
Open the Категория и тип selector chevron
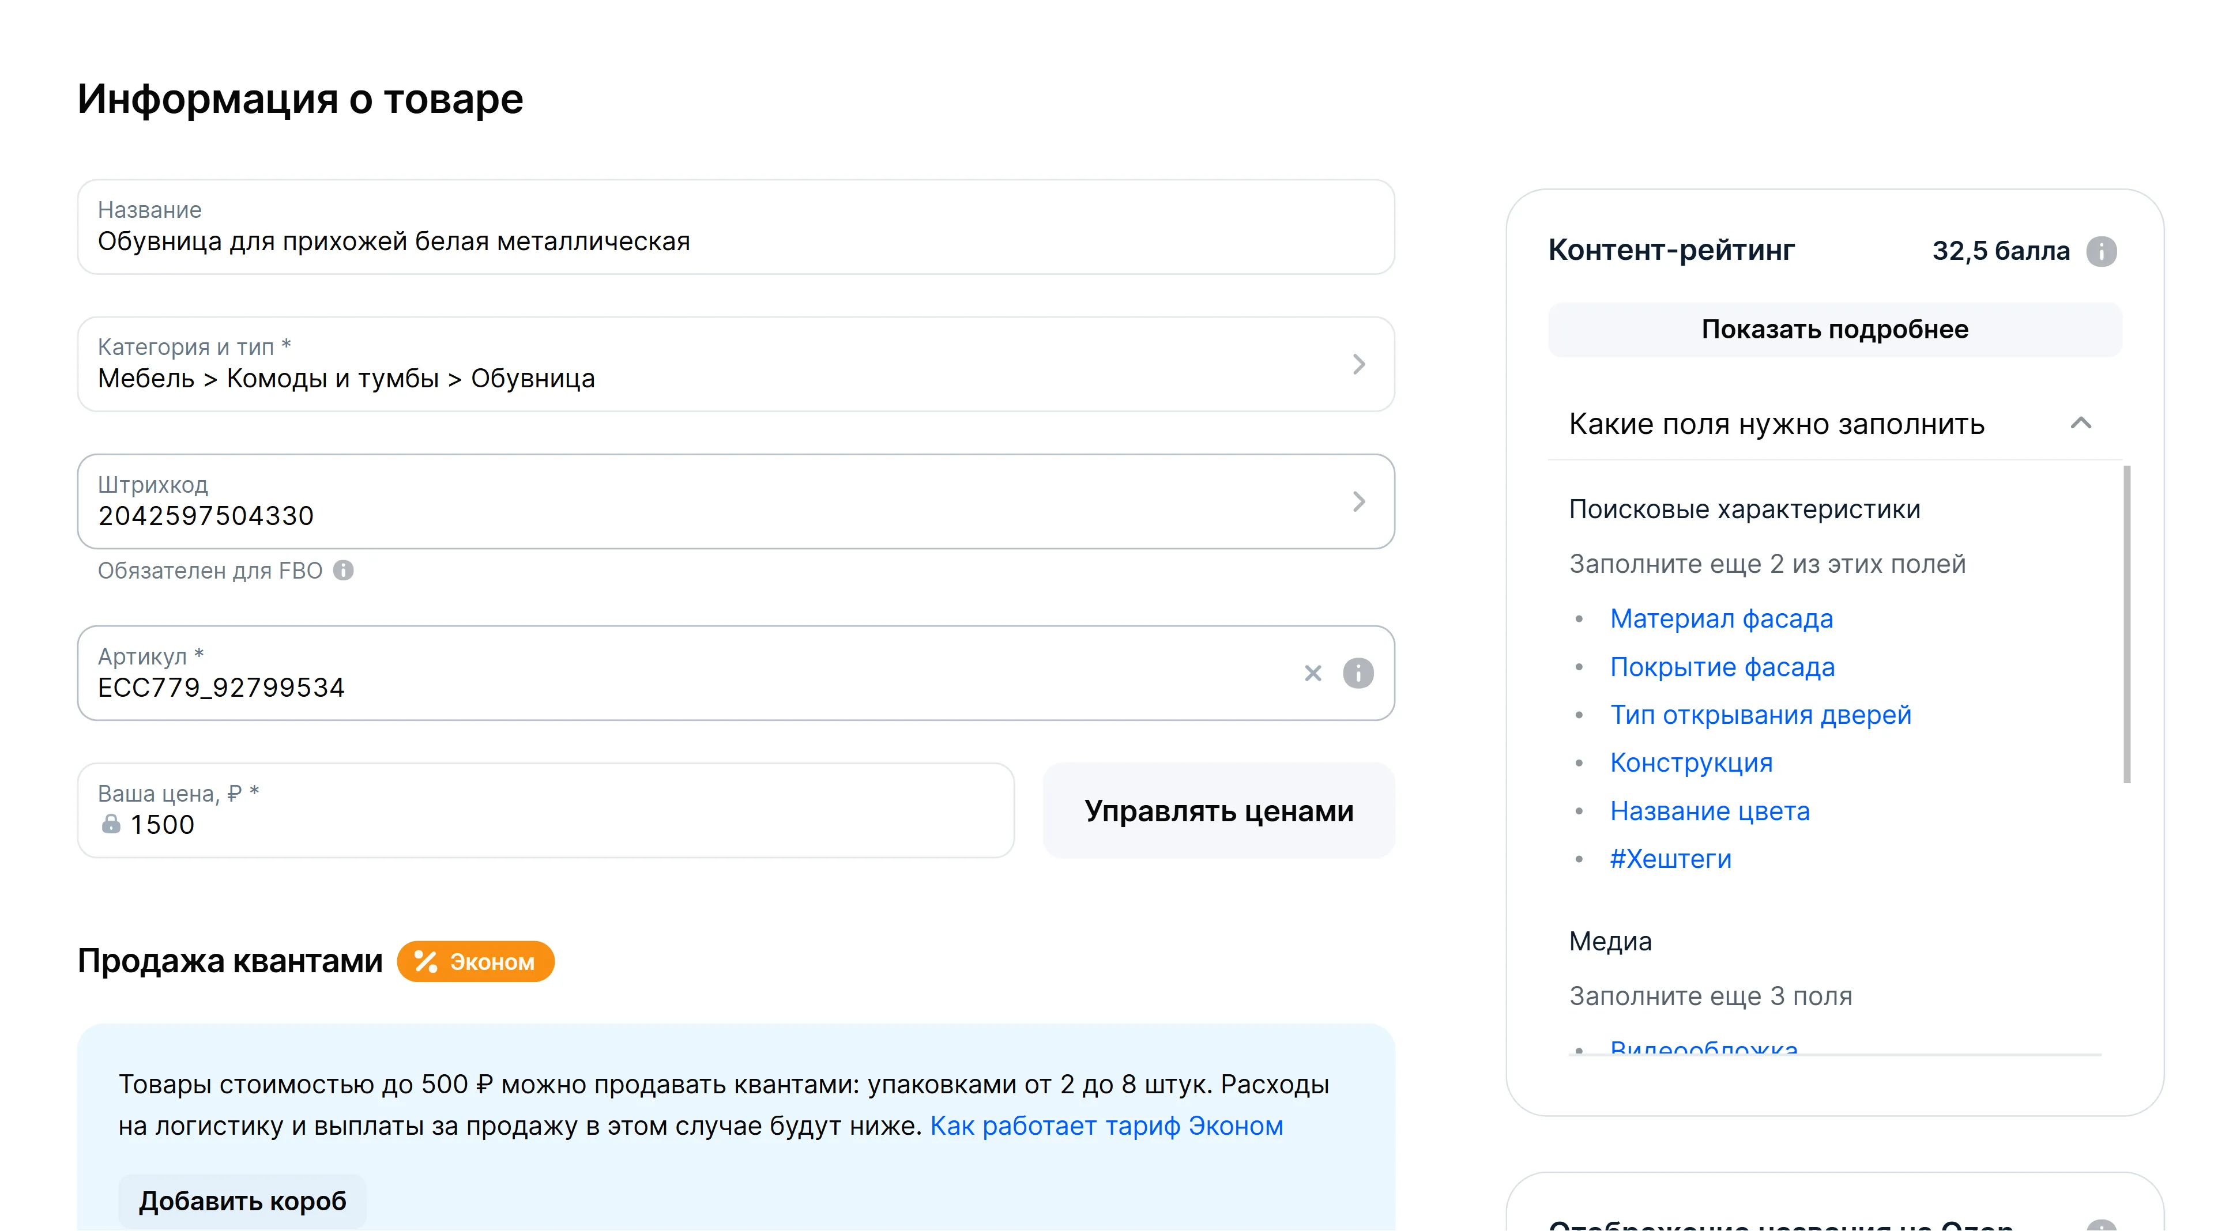coord(1358,364)
